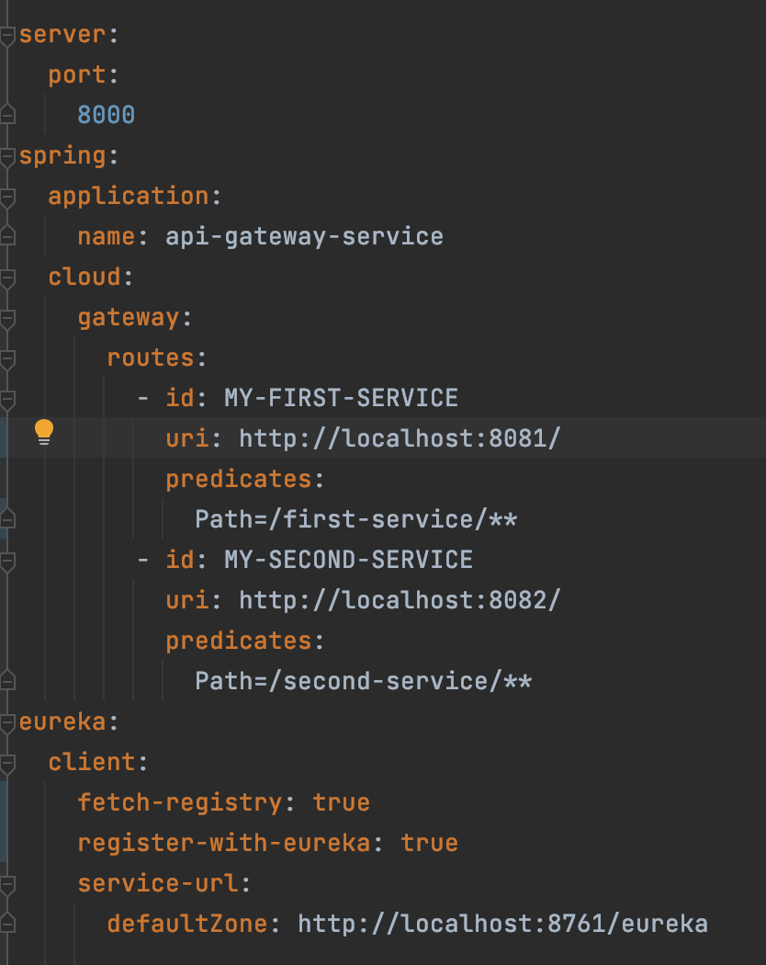Click the fold marker next to spring

coord(7,155)
